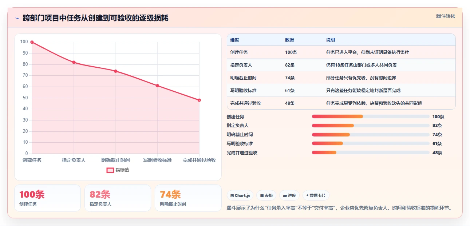Viewport: 470px width, 226px height.
Task: Select the 创建任务 cell in the table
Action: pyautogui.click(x=239, y=52)
